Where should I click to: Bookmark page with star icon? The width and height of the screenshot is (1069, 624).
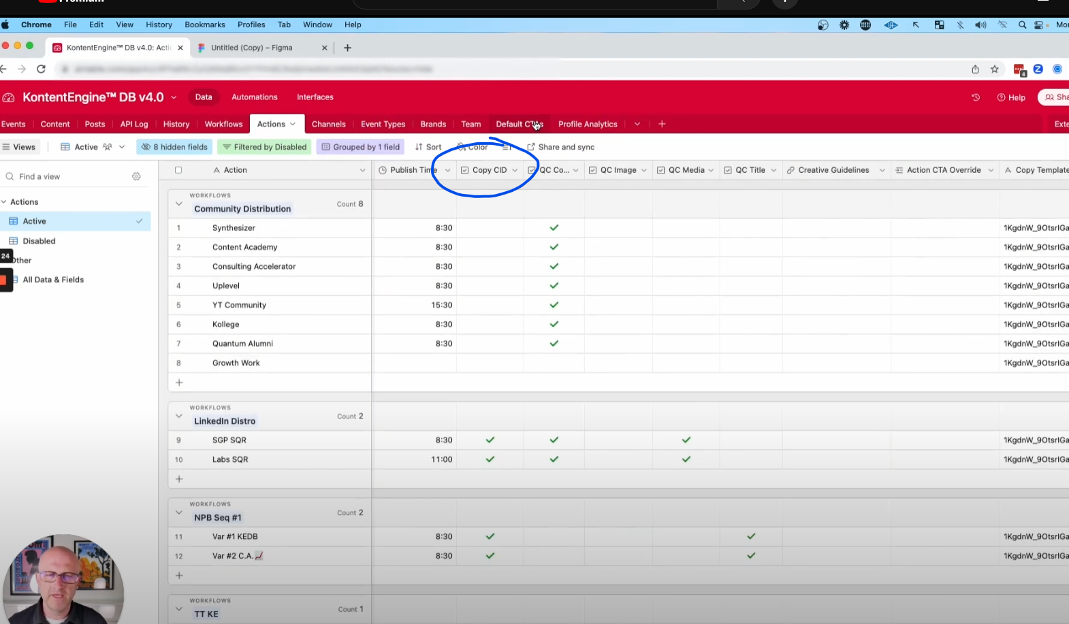pos(994,69)
